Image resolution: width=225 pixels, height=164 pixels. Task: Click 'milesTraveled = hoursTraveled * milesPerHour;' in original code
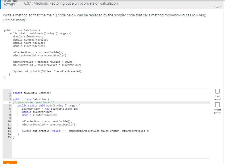(x=47, y=65)
